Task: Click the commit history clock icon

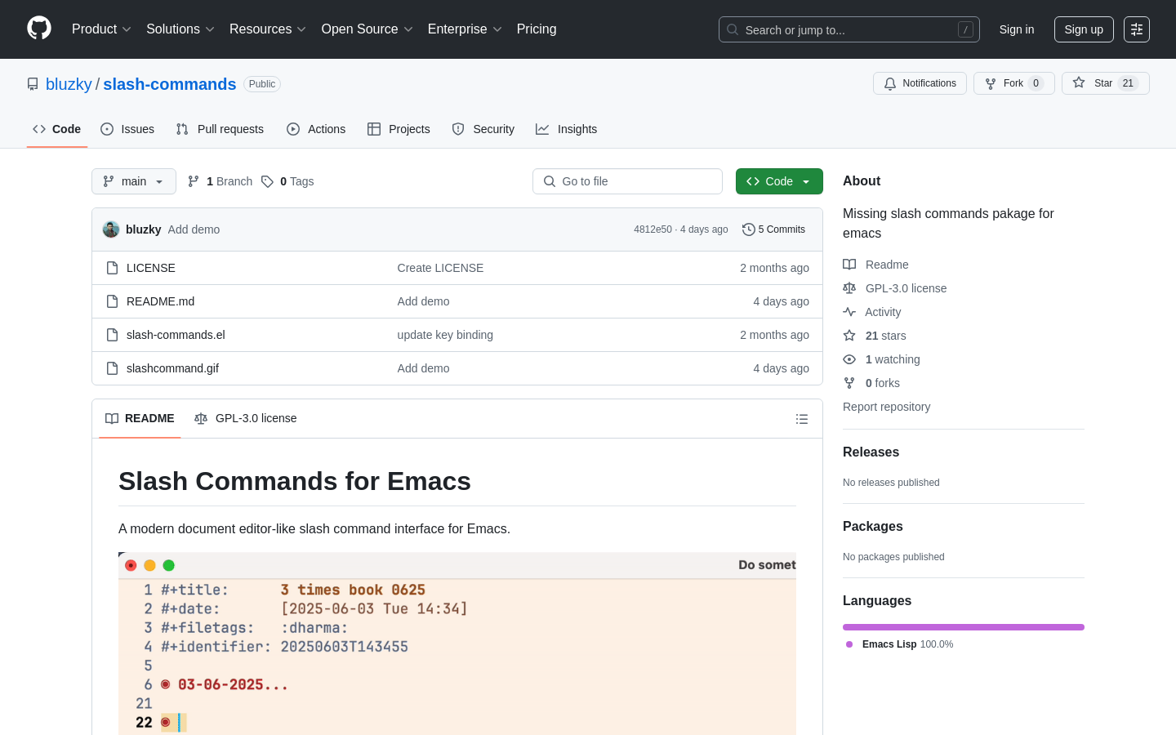Action: pyautogui.click(x=748, y=229)
